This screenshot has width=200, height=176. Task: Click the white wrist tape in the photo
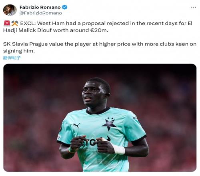[119, 150]
